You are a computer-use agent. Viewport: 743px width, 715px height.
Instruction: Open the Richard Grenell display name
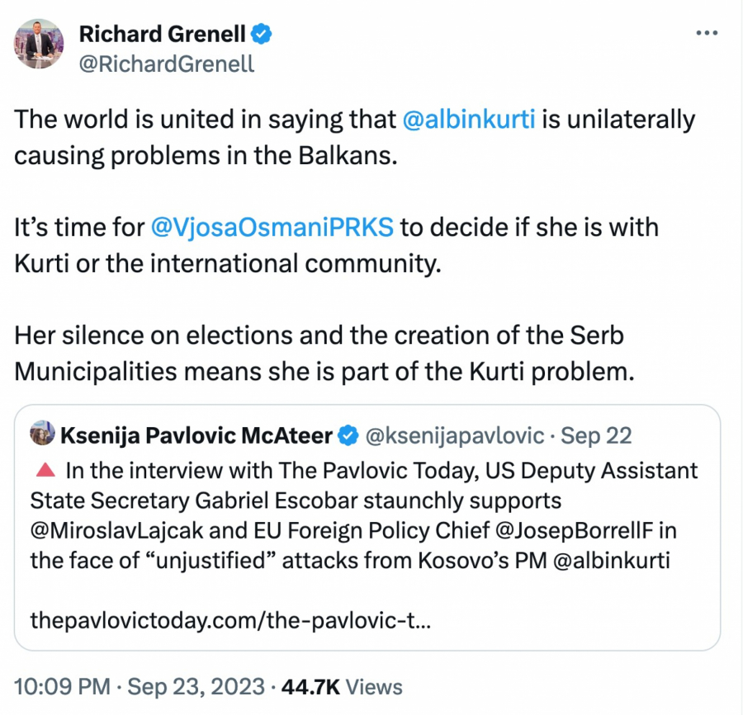click(162, 35)
